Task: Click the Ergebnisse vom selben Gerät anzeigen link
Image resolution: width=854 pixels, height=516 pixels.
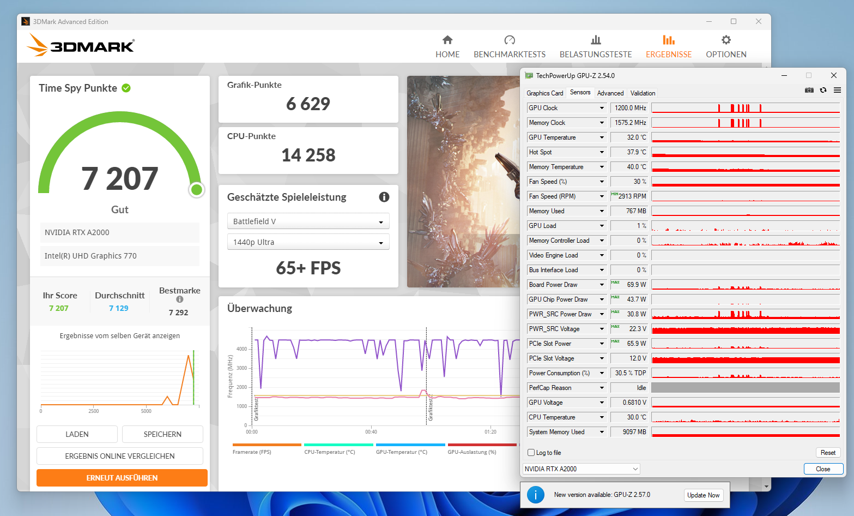Action: tap(120, 336)
